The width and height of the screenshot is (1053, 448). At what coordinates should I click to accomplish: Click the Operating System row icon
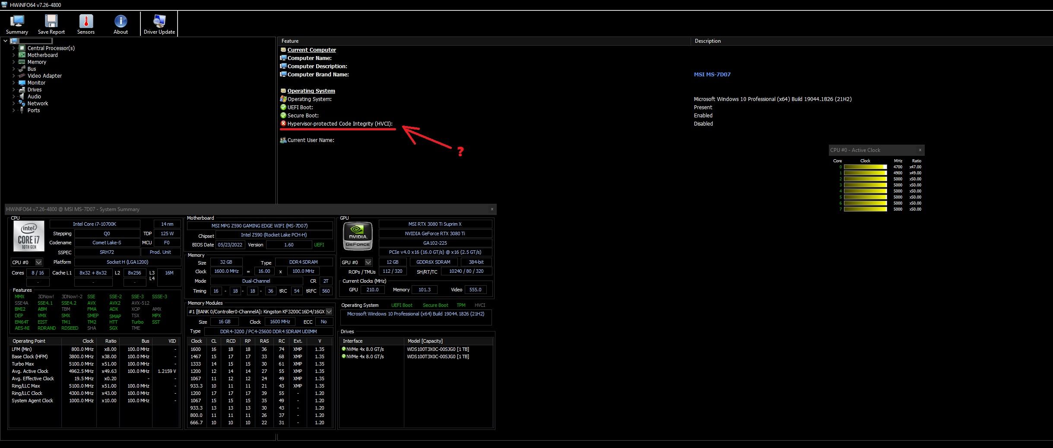(283, 99)
